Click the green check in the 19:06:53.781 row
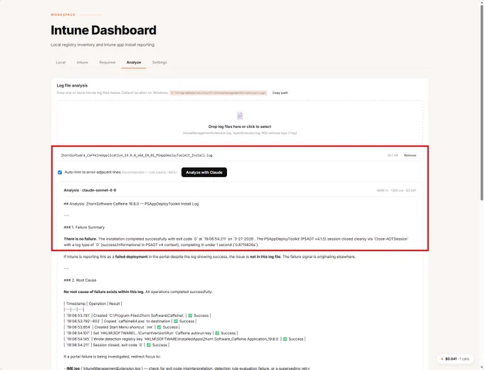Viewport: 484px width, 370px height. (x=190, y=315)
